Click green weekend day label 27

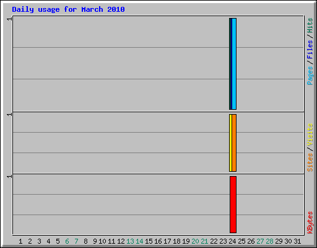[260, 241]
